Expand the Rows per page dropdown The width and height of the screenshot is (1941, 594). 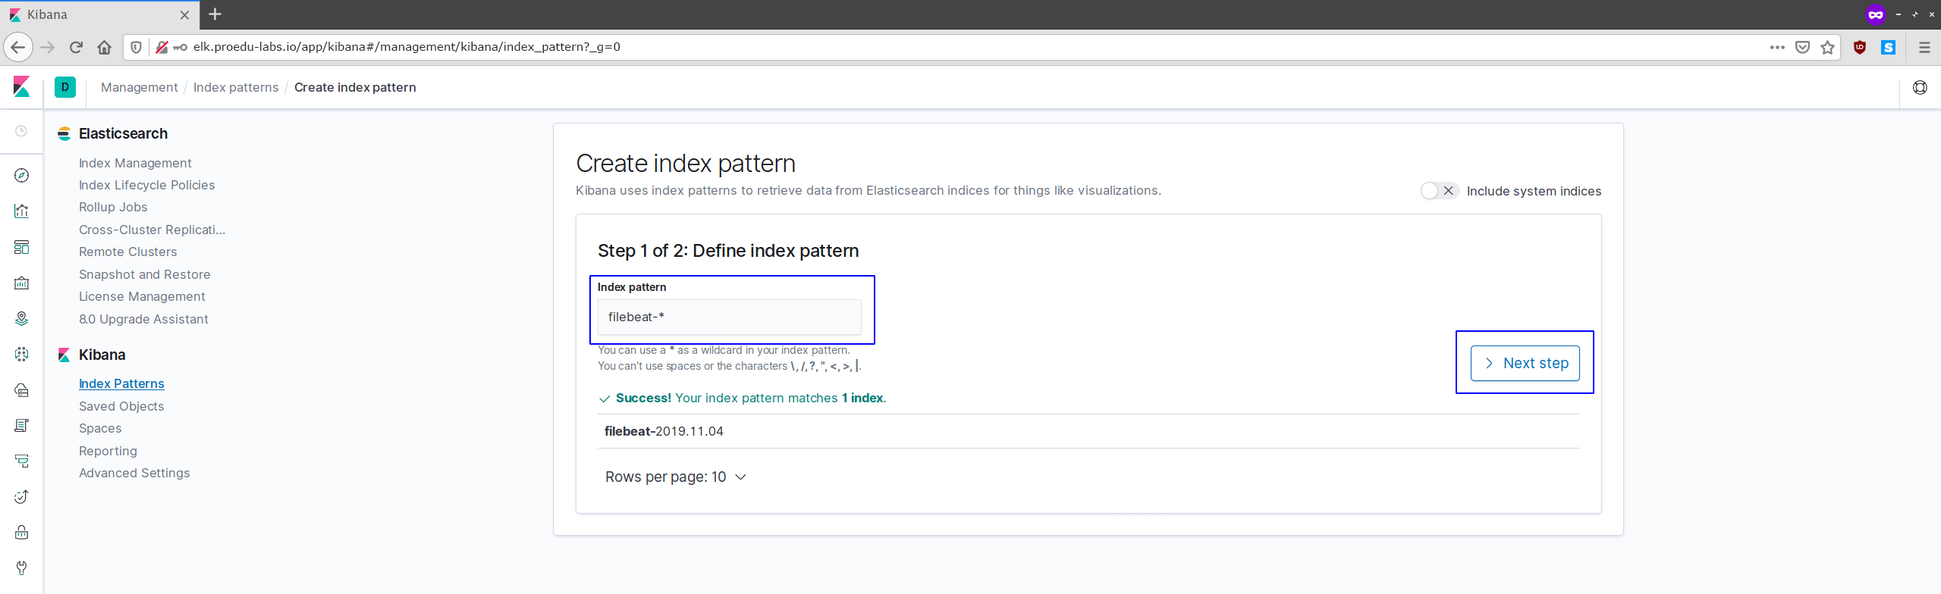675,477
